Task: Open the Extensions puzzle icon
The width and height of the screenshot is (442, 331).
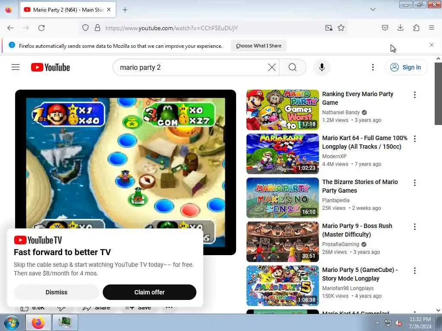Action: pos(416,28)
